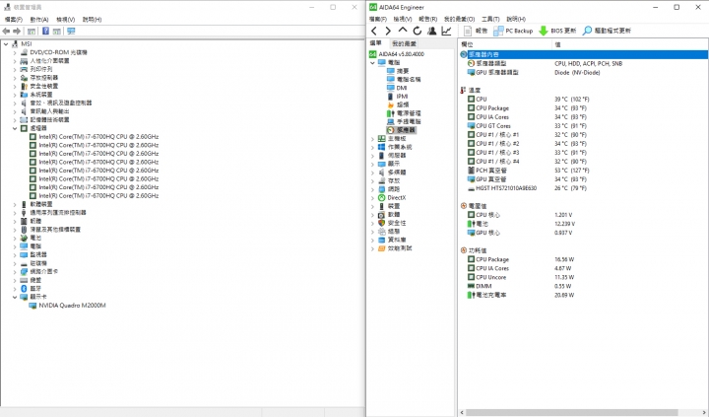This screenshot has height=417, width=709.
Task: Collapse the computer node in the AIDA64 tree
Action: (x=372, y=62)
